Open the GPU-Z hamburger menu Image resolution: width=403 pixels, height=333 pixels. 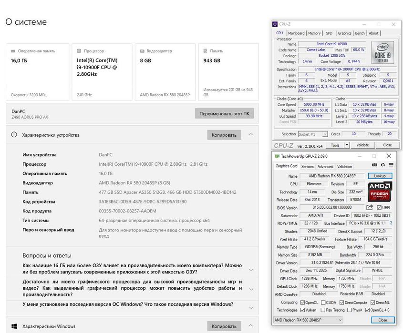click(x=391, y=165)
